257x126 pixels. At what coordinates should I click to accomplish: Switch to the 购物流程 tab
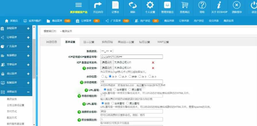107,42
